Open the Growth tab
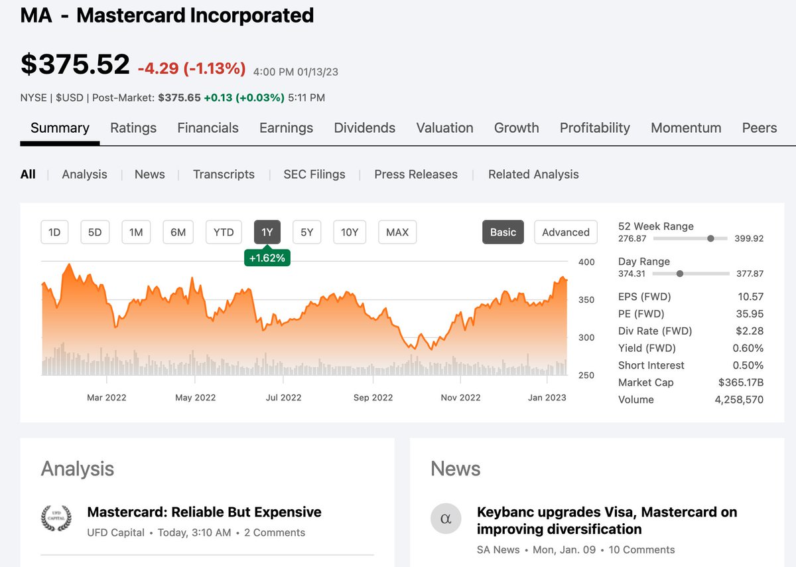796x567 pixels. tap(517, 128)
